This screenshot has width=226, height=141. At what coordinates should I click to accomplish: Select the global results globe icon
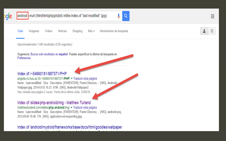212,31
